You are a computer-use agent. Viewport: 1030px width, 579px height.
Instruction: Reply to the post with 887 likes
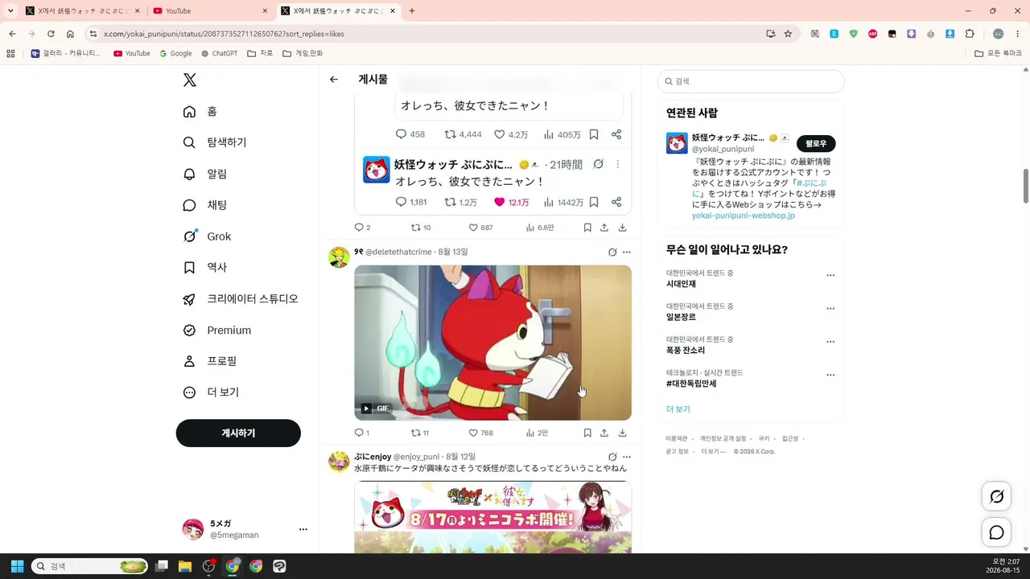pos(362,228)
